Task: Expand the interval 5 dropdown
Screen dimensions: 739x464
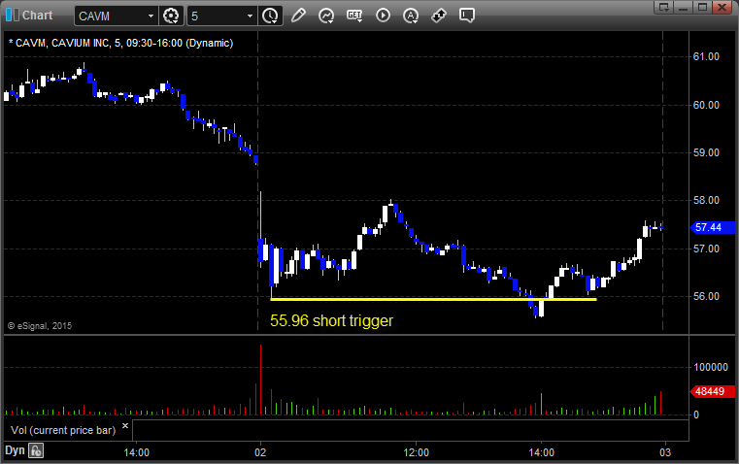Action: (x=250, y=16)
